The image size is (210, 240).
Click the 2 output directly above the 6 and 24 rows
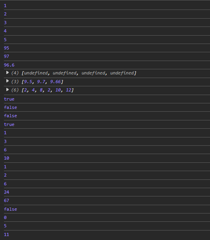coord(5,175)
